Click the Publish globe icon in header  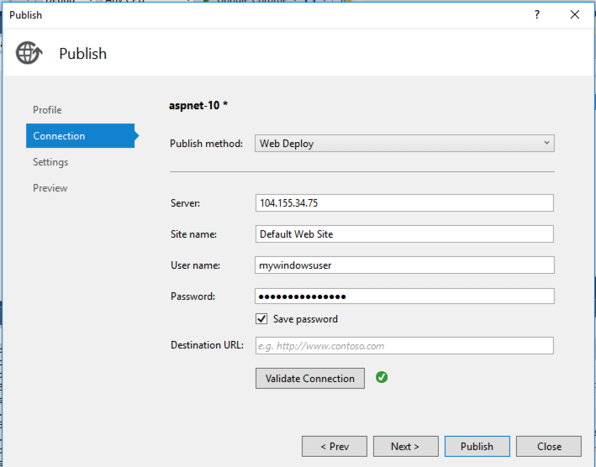click(28, 53)
